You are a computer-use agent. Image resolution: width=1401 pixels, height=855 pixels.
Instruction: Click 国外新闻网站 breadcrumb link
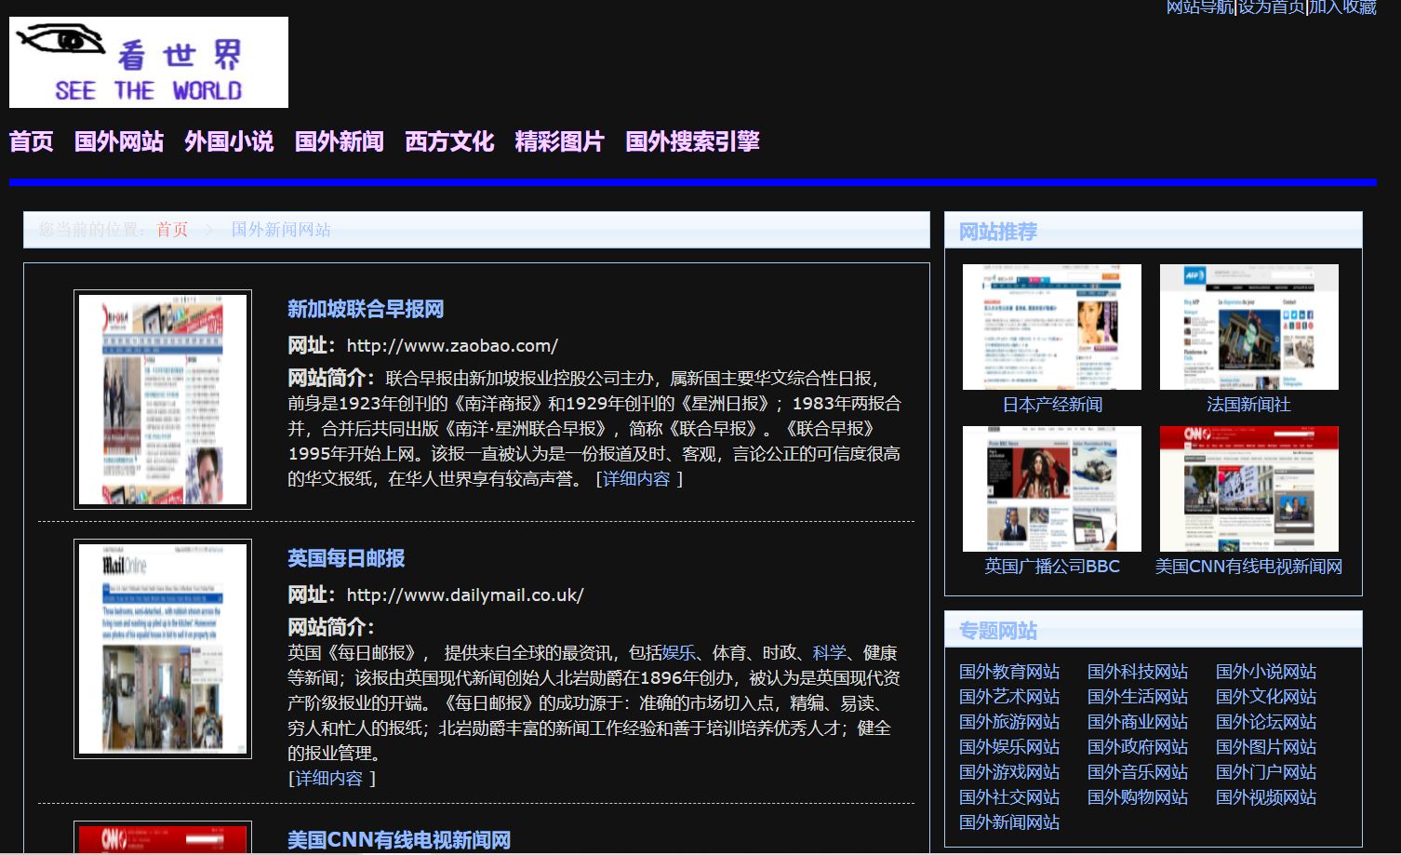(x=281, y=230)
